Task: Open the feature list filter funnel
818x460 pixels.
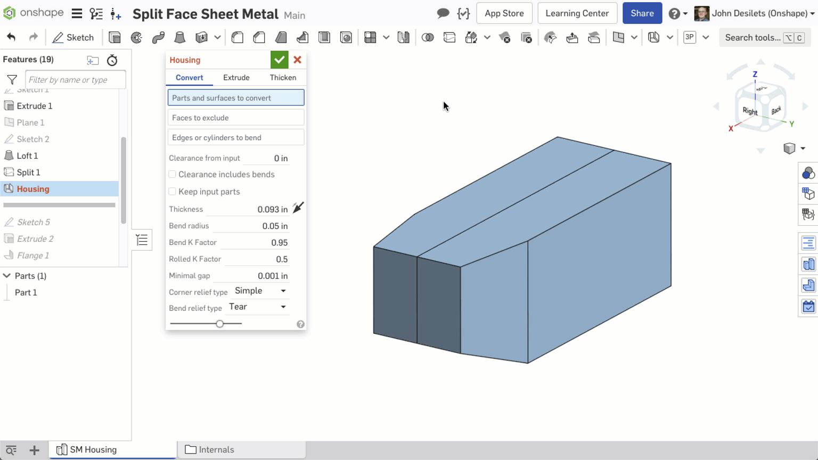Action: [11, 79]
